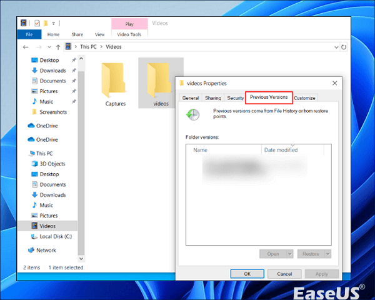Viewport: 375px width, 300px height.
Task: Open Local Disk (C:) in navigation pane
Action: pyautogui.click(x=56, y=236)
